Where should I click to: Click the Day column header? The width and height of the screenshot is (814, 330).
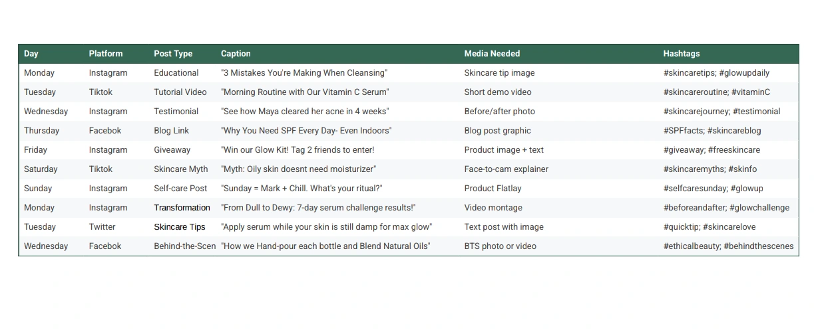tap(31, 54)
